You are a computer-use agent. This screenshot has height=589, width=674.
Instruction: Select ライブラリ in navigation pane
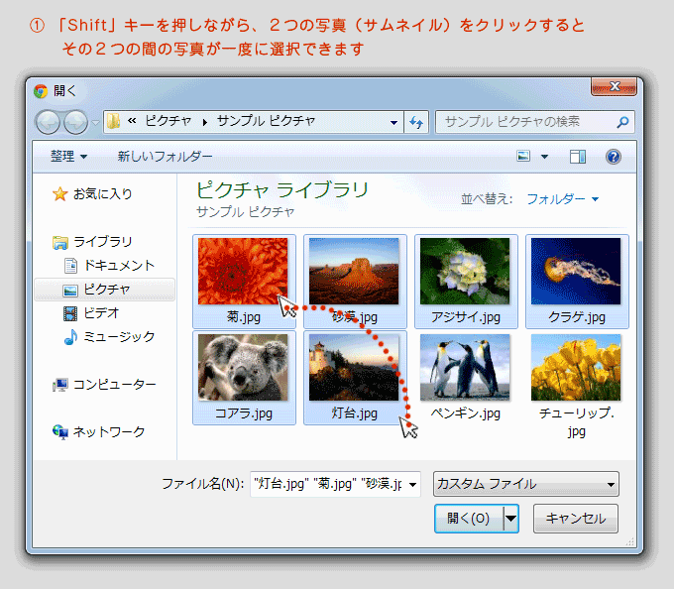click(x=102, y=242)
